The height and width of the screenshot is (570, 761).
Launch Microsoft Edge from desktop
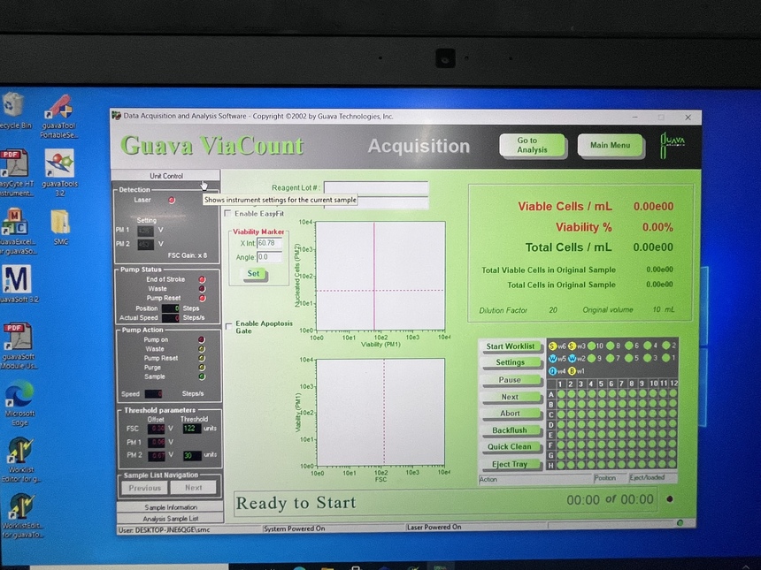pyautogui.click(x=19, y=393)
